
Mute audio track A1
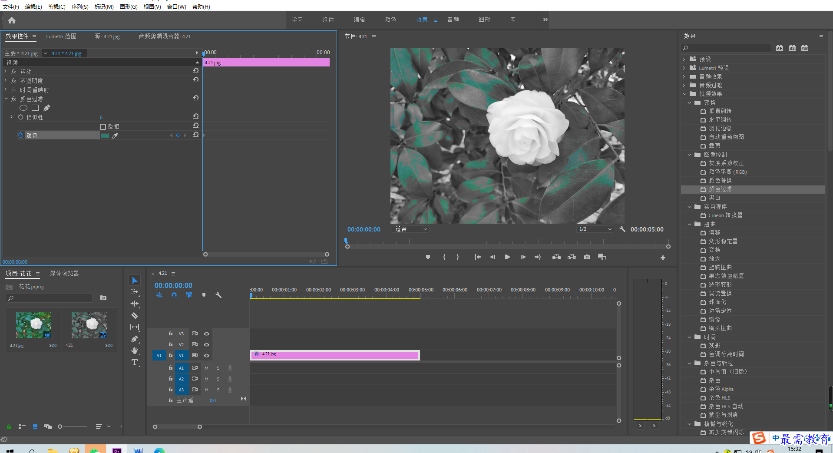point(207,368)
